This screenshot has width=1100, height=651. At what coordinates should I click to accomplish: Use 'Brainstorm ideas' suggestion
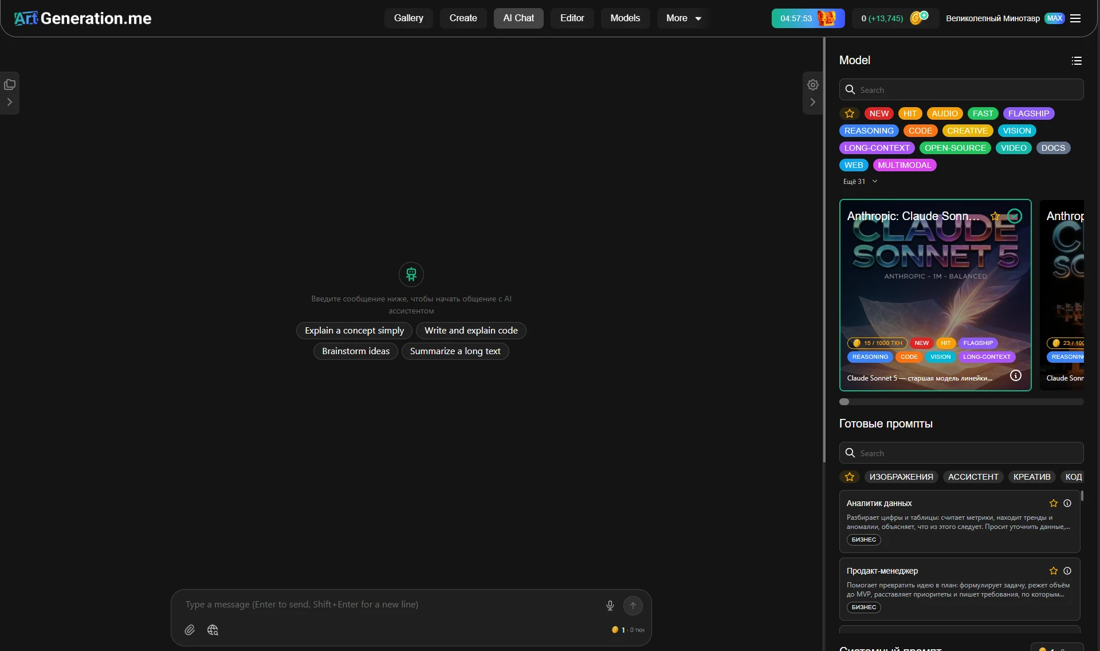(x=356, y=351)
